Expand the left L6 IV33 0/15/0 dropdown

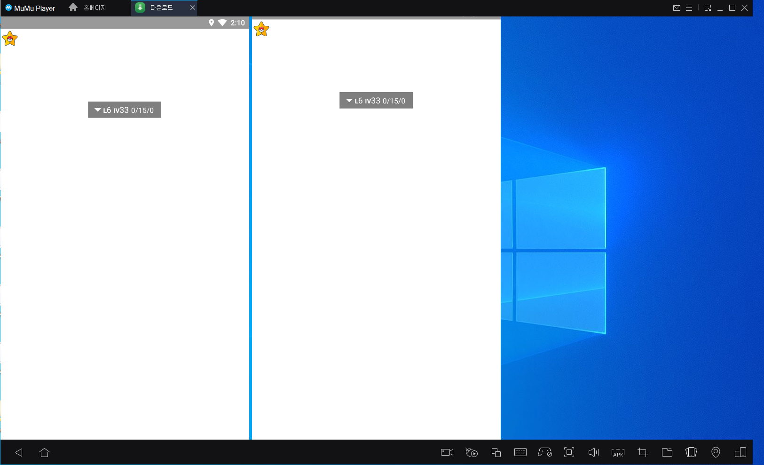point(125,110)
